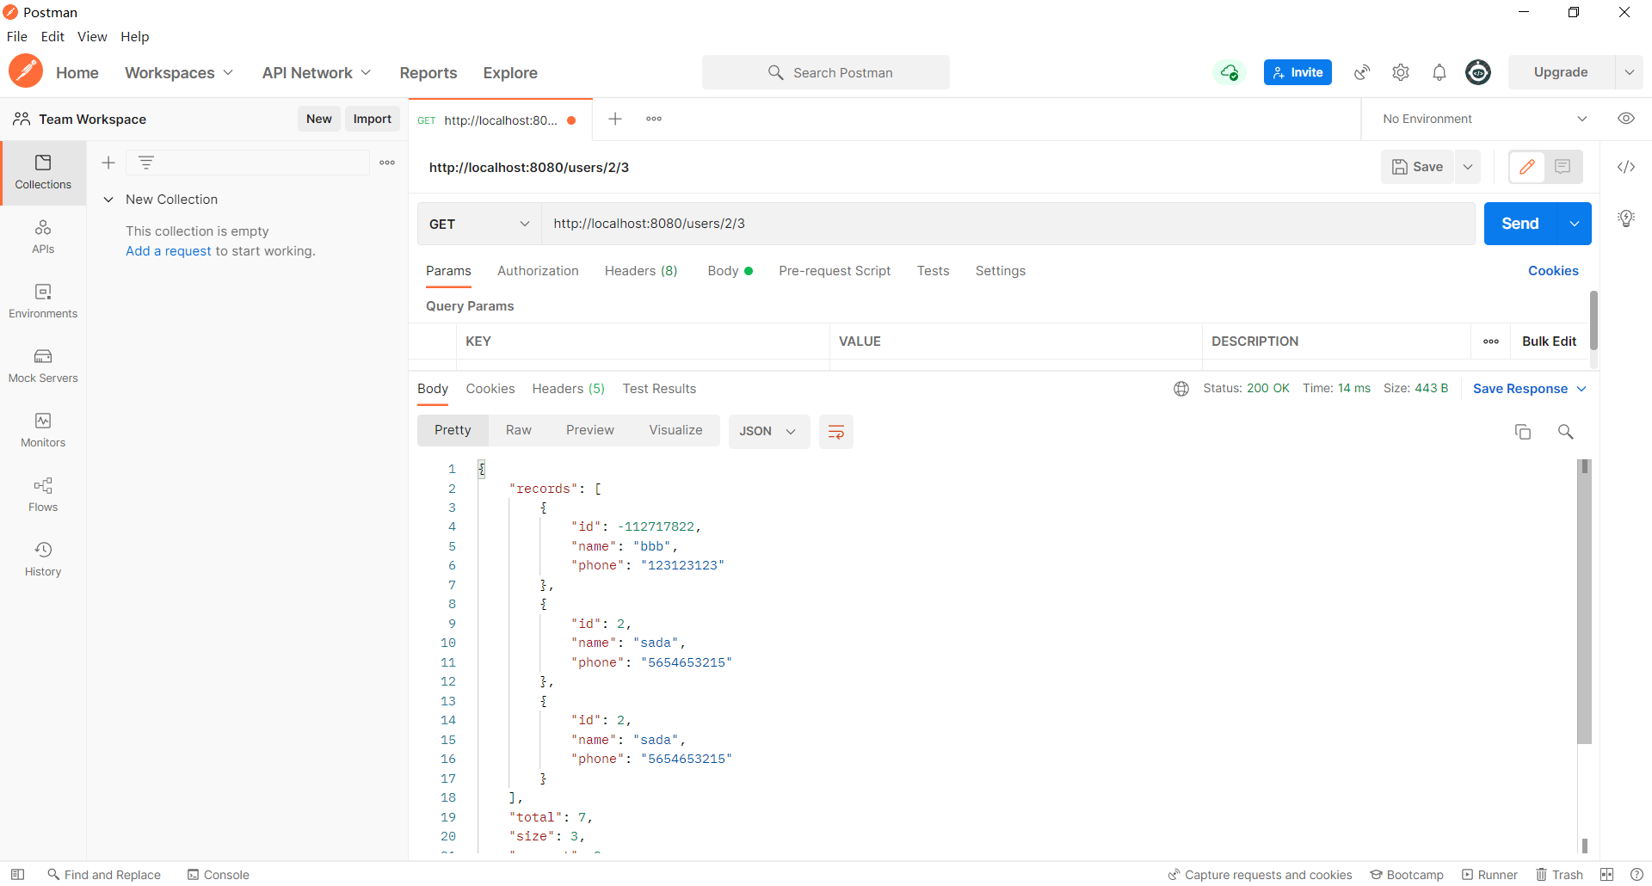Click the collections filter icon
The image size is (1652, 886).
146,163
